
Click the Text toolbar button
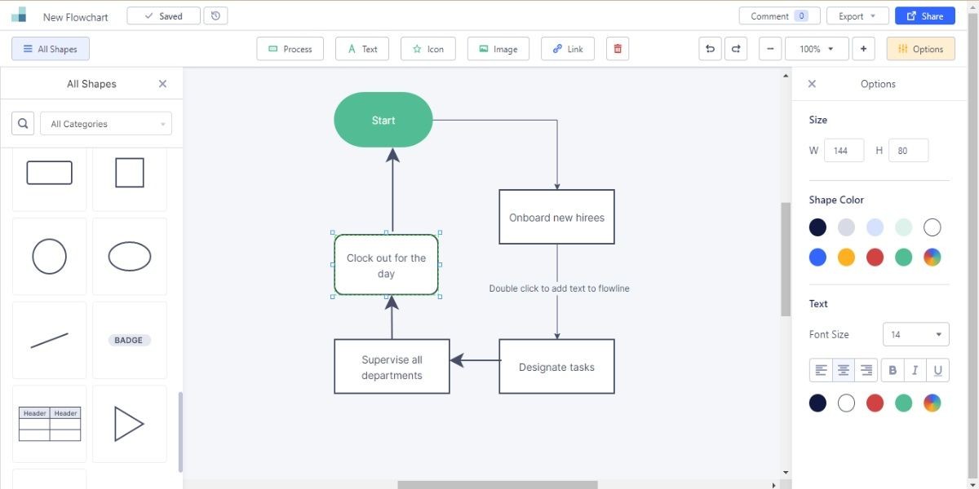(362, 49)
